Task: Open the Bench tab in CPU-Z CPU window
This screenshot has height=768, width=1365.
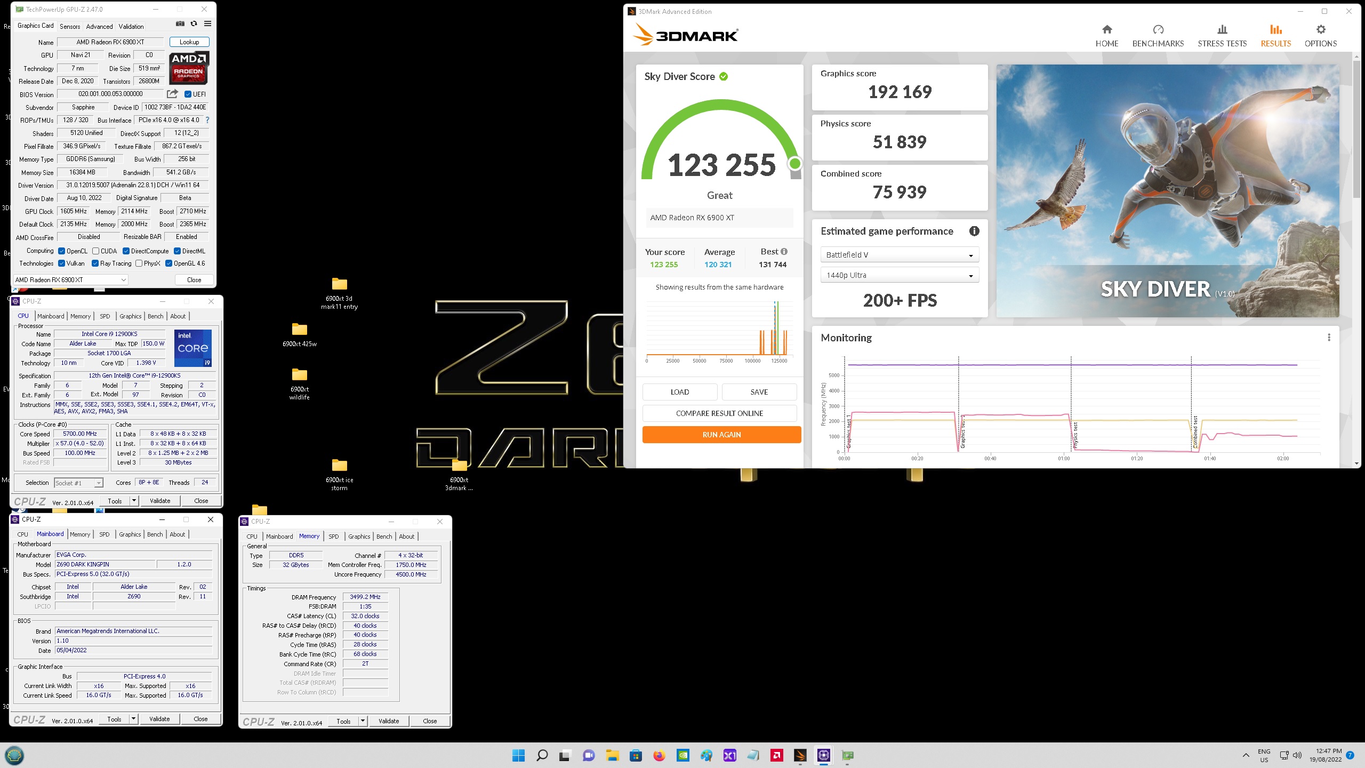Action: click(x=156, y=316)
